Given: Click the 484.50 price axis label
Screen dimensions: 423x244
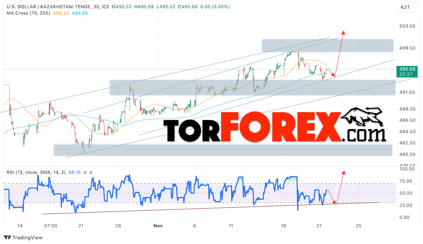Looking at the screenshot, I should 407,132.
